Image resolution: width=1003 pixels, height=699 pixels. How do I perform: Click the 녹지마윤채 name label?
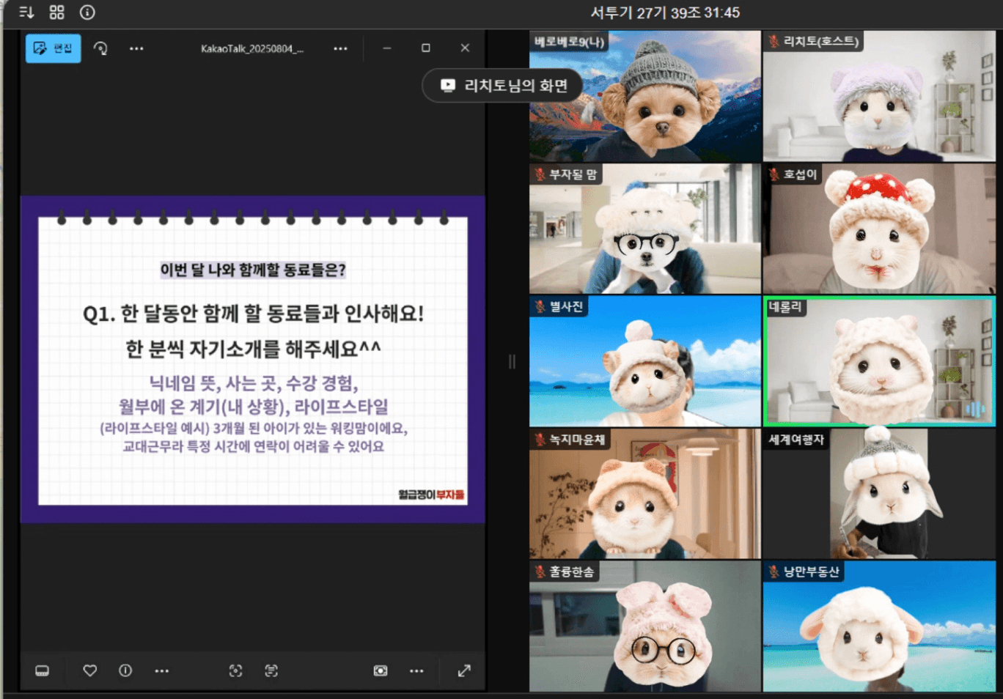[577, 440]
